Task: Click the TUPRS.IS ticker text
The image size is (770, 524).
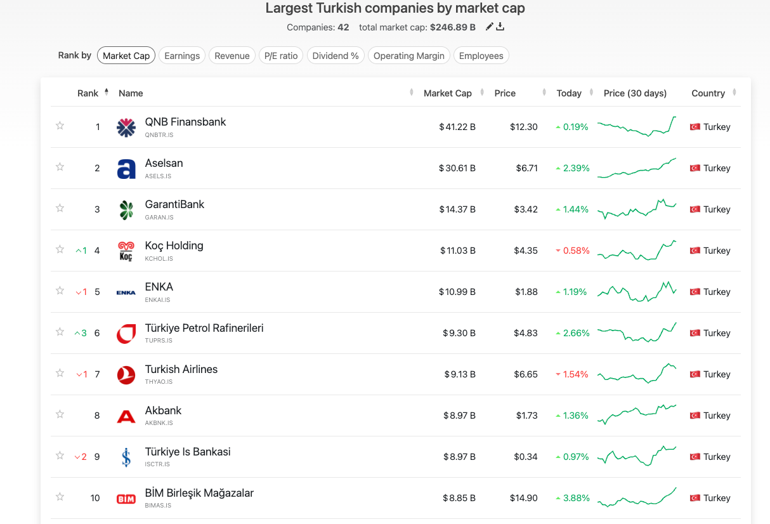Action: click(159, 341)
